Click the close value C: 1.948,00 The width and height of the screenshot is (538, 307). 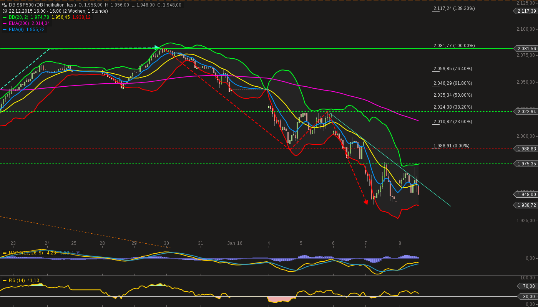[169, 5]
